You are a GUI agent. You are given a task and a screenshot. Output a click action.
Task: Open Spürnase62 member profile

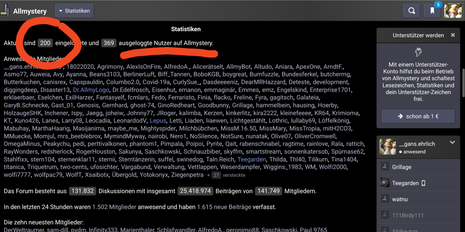(x=348, y=152)
